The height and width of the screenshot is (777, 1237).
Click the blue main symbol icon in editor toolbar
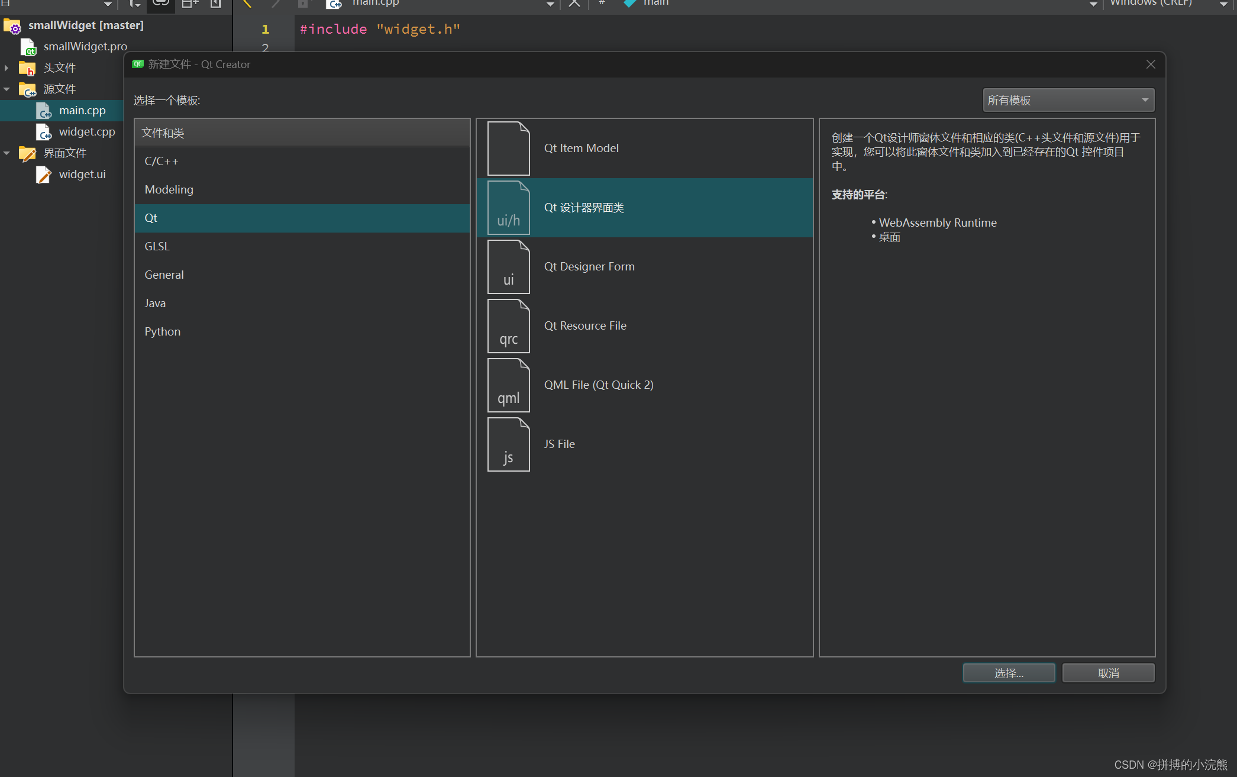[629, 3]
